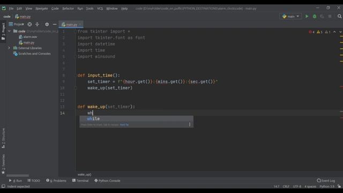Open the Terminal tool window
343x193 pixels.
tap(80, 181)
